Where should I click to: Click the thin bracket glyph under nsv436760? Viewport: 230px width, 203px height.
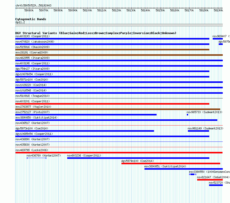pyautogui.click(x=37, y=158)
